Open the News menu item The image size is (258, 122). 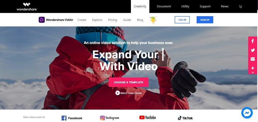tap(224, 6)
